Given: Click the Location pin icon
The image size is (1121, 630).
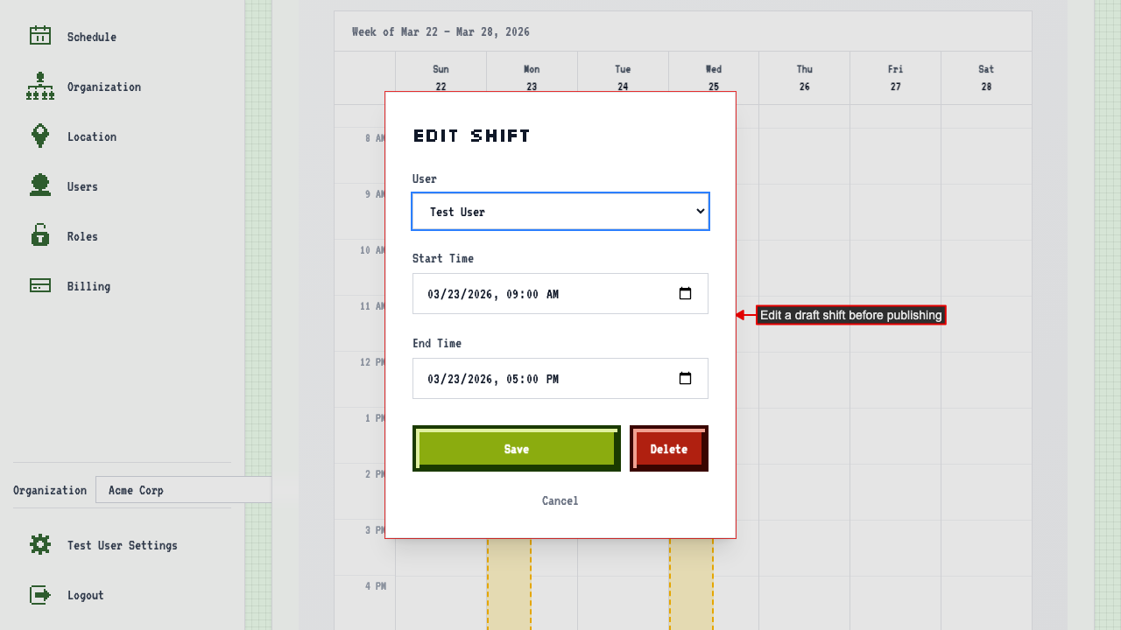Looking at the screenshot, I should coord(39,136).
